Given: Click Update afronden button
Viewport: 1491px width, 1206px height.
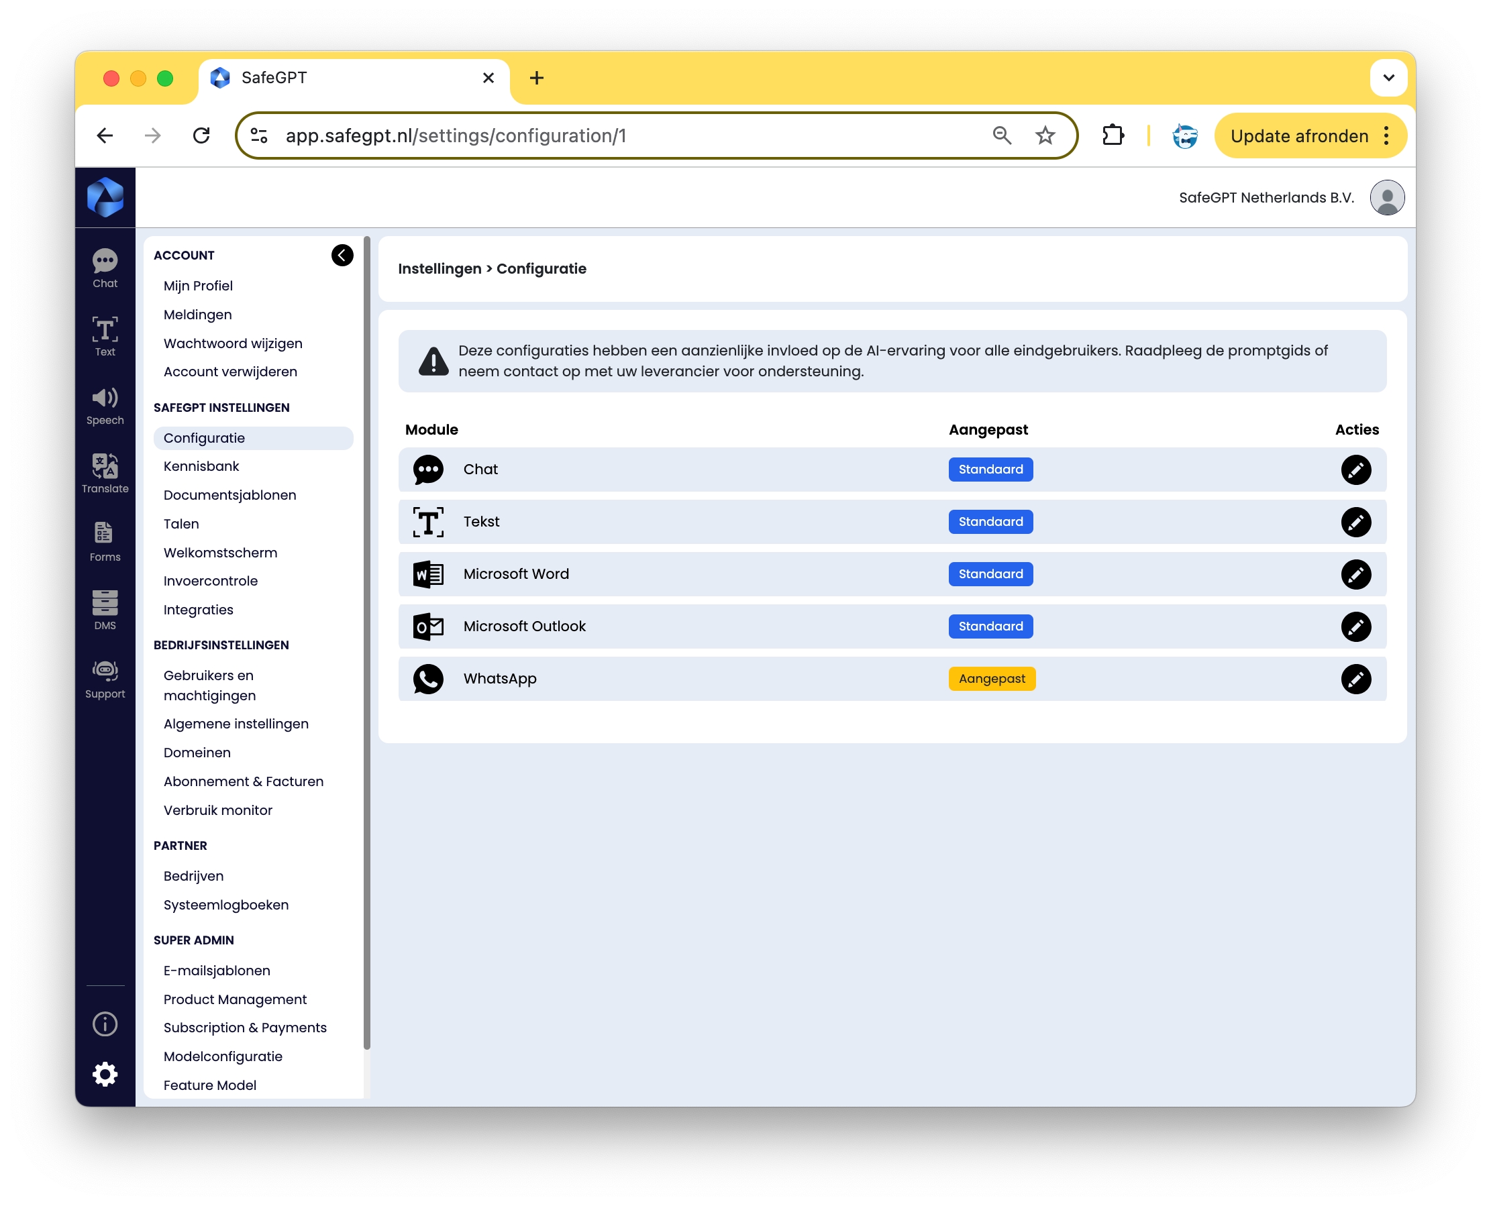Looking at the screenshot, I should click(1298, 135).
